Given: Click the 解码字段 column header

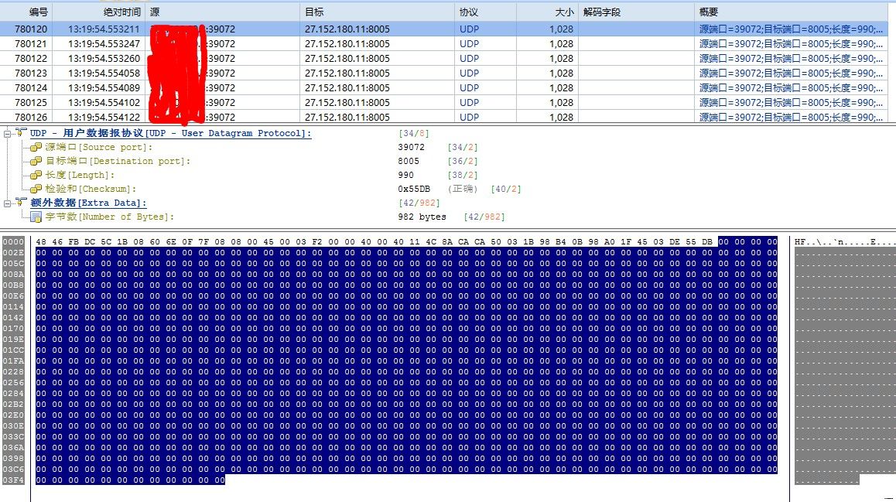Looking at the screenshot, I should coord(637,12).
